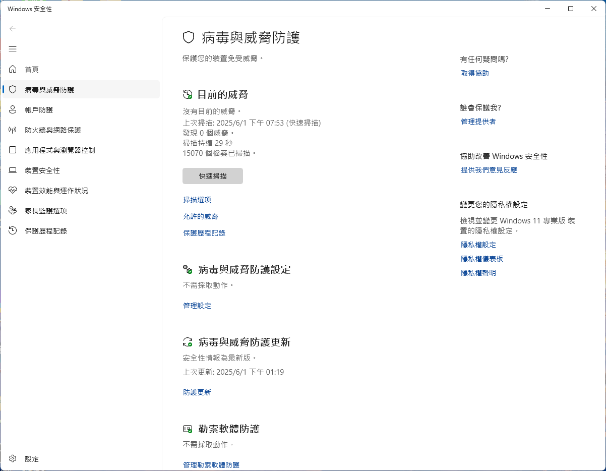Open 裝置效能與運作狀況 page
The height and width of the screenshot is (471, 606).
(x=81, y=190)
